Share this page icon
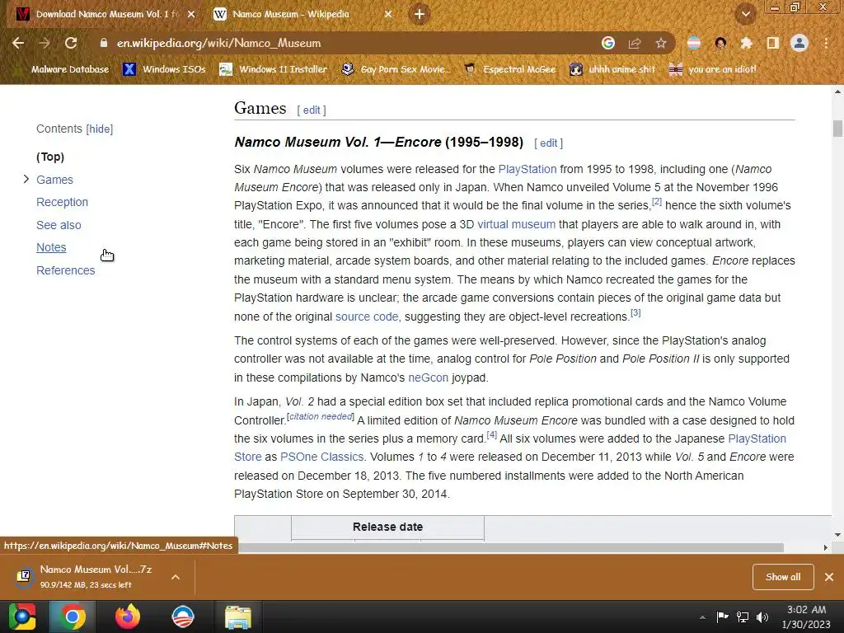The image size is (844, 633). pos(635,43)
